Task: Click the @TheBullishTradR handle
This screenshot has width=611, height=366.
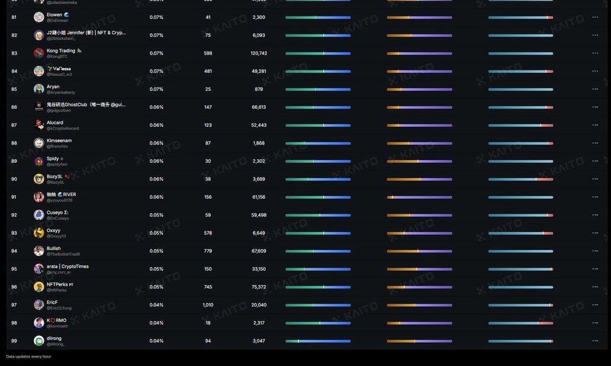Action: tap(63, 254)
